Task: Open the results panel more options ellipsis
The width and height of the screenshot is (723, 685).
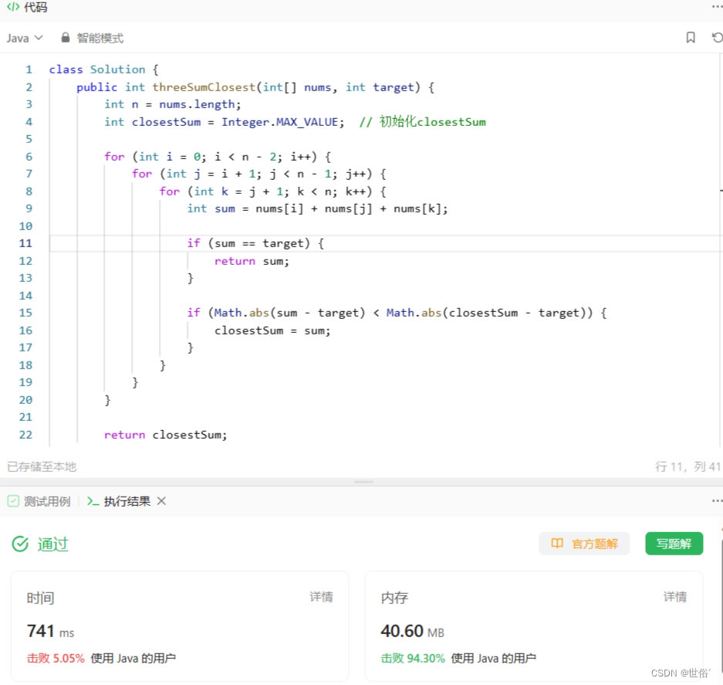Action: click(717, 501)
